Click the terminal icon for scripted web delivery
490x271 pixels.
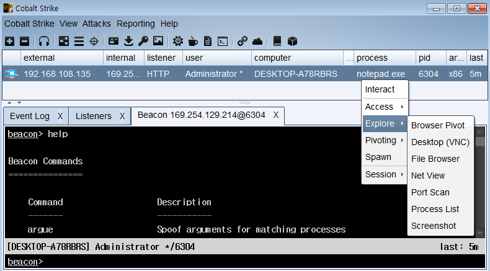(223, 41)
